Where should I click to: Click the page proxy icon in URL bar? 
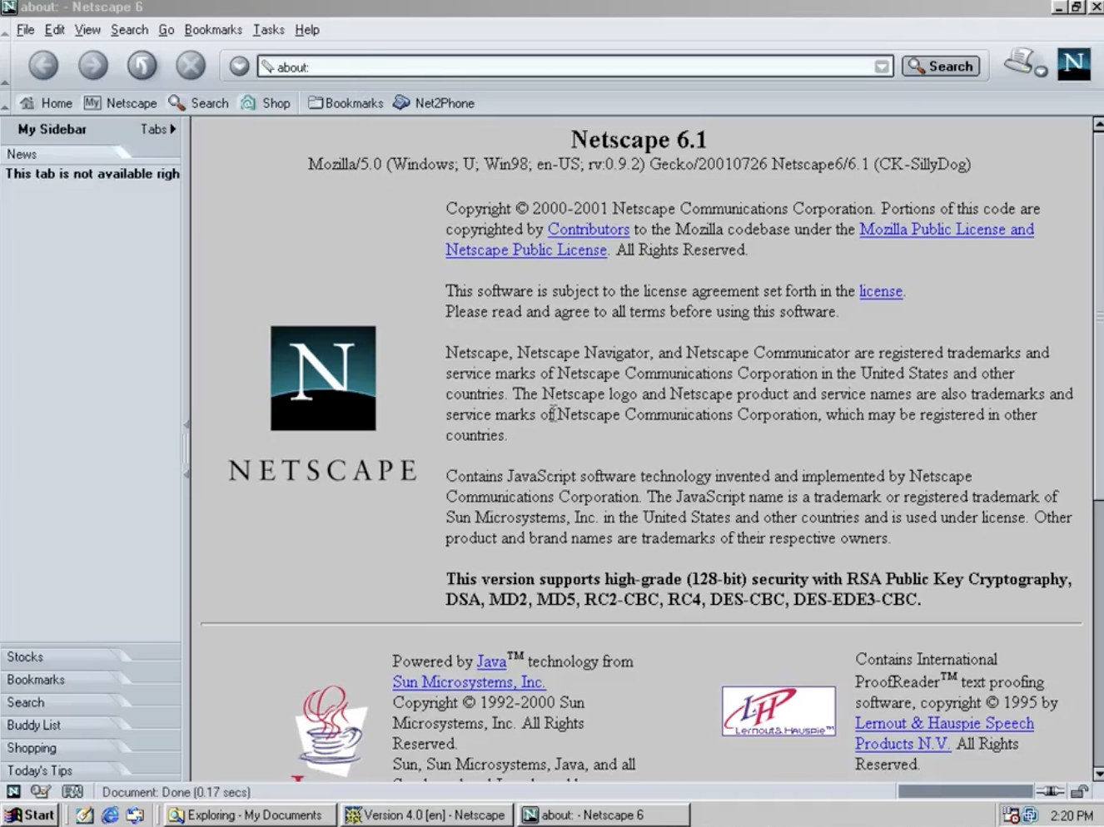click(x=267, y=67)
